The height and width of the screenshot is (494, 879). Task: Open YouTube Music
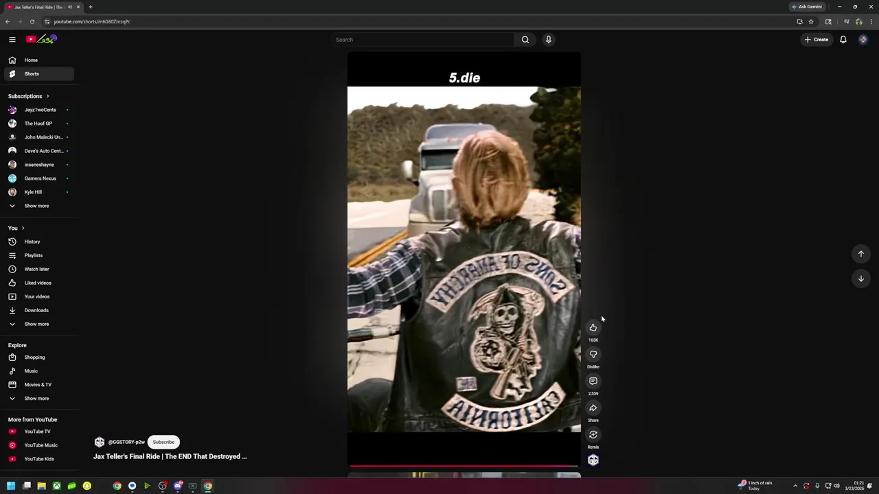point(38,445)
